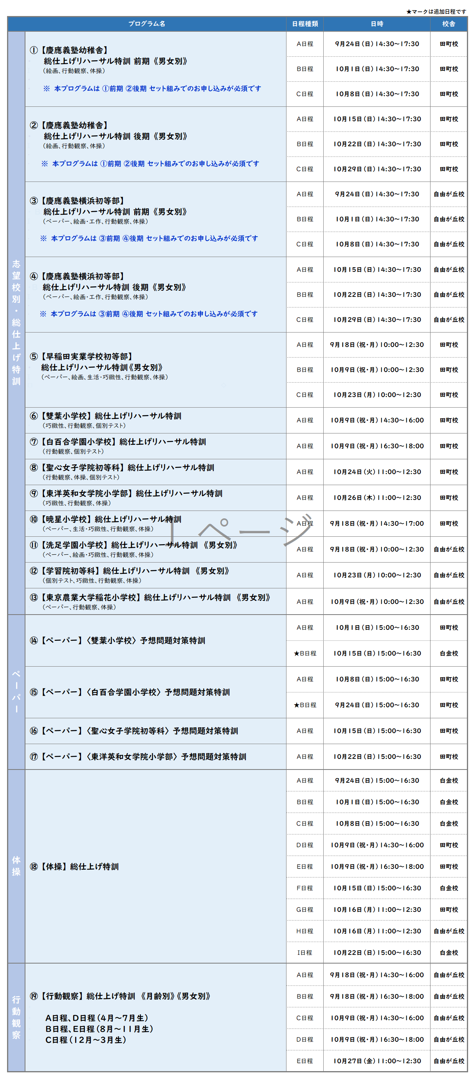Click program ③ B日程 date 10月1日(日) 自由が丘校
Viewport: 472px width, 1077px height.
click(x=377, y=219)
